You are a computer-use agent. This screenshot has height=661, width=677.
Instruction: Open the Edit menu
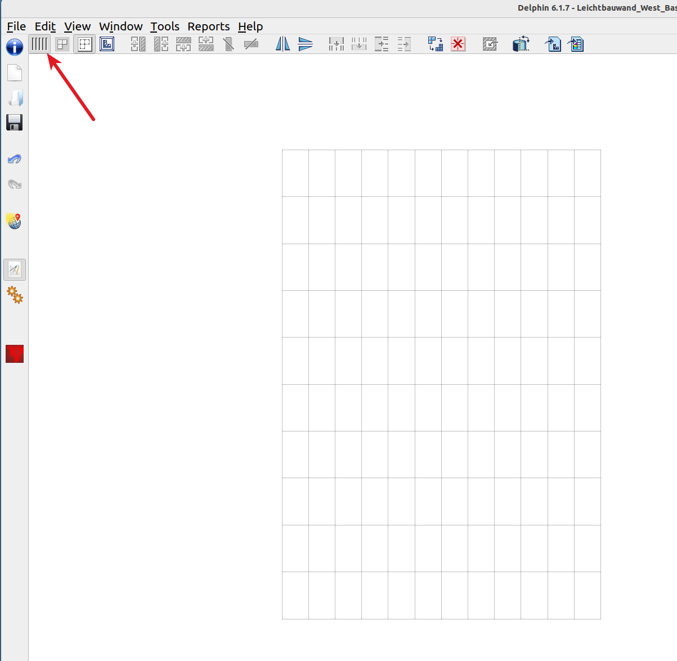(45, 26)
